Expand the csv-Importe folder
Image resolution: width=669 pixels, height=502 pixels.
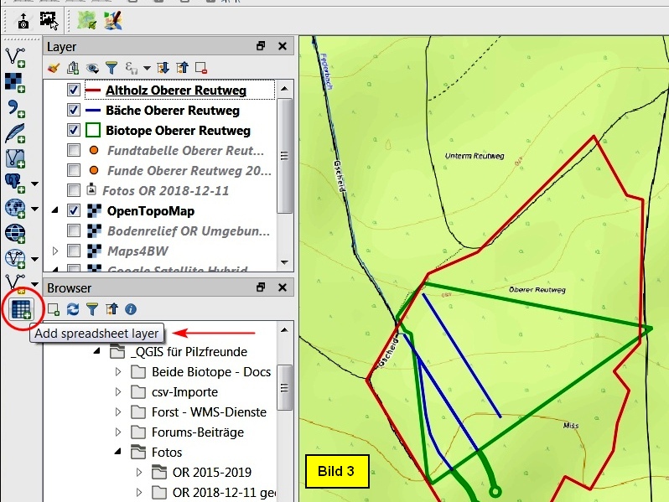[x=118, y=391]
